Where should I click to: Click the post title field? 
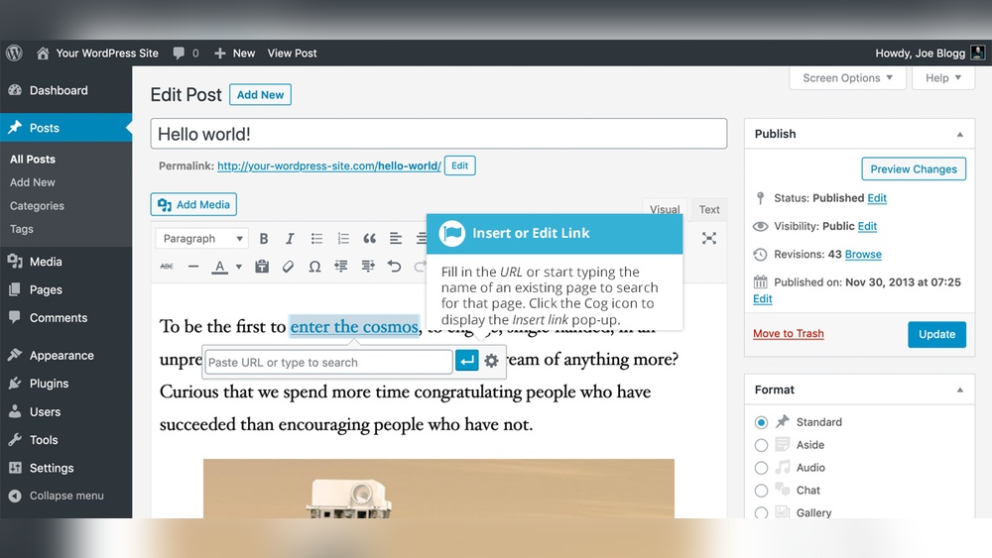coord(438,134)
